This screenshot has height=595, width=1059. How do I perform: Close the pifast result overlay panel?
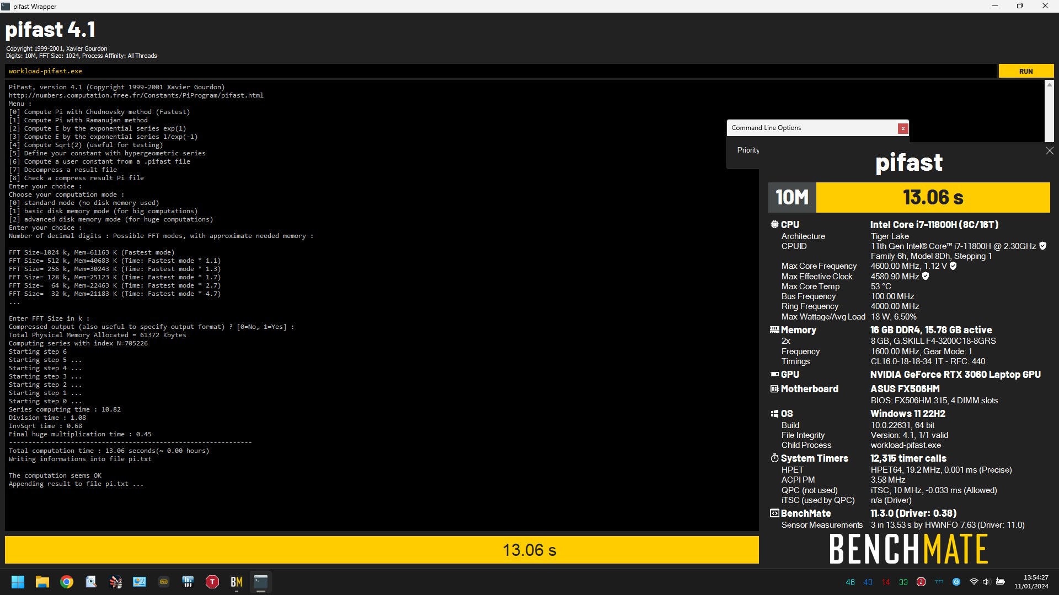[x=1050, y=151]
